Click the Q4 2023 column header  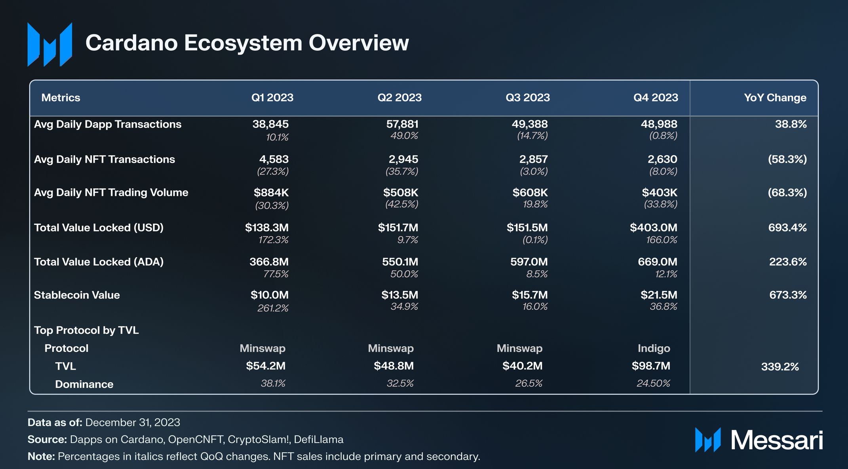coord(655,98)
